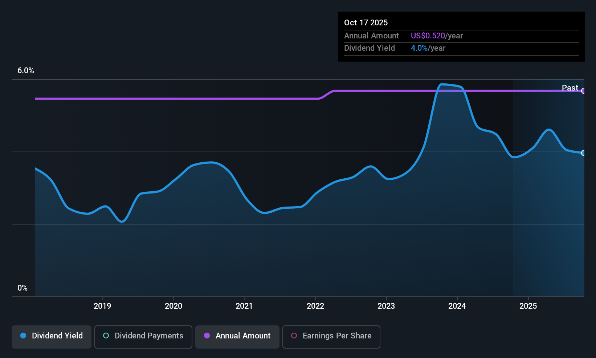The image size is (596, 358).
Task: Toggle the Dividend Yield legend series
Action: 52,337
